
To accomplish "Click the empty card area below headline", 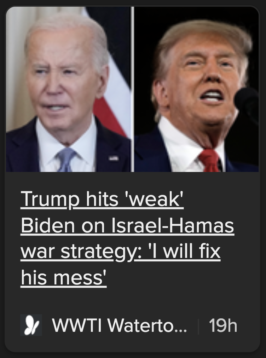I will click(x=132, y=300).
